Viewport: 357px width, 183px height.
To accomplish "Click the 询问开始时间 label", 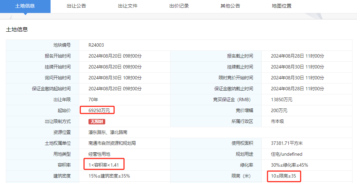I will tap(58, 78).
